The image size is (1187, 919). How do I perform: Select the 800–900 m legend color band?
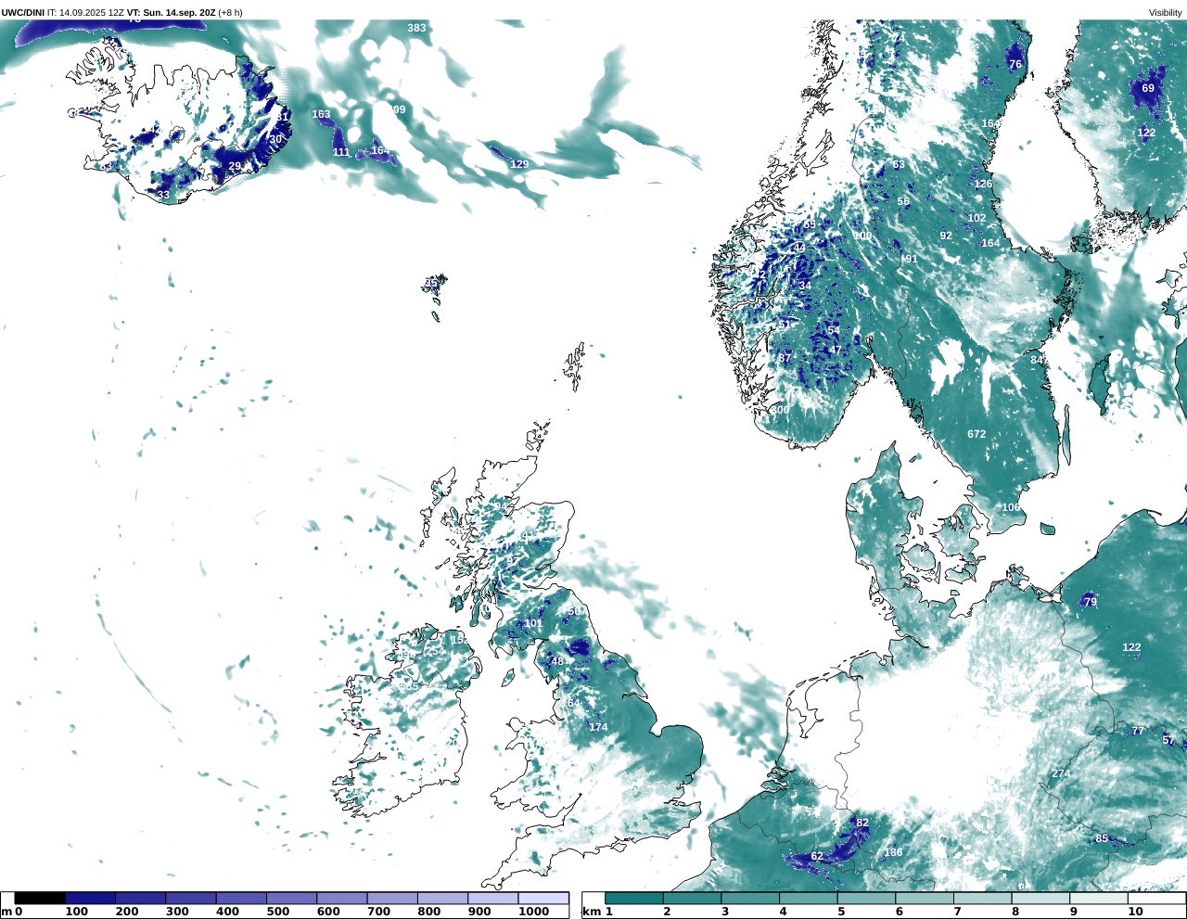pyautogui.click(x=442, y=898)
